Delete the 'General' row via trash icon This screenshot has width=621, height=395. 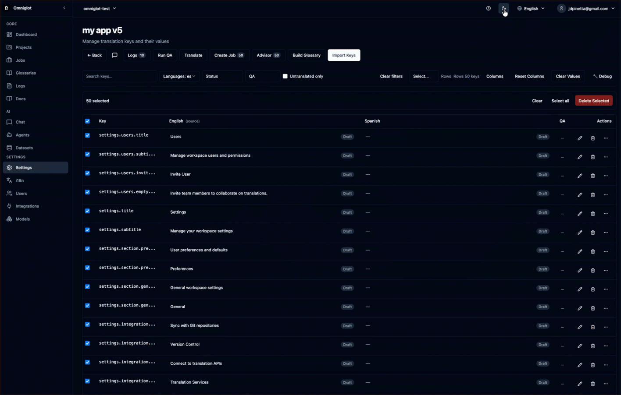coord(592,308)
